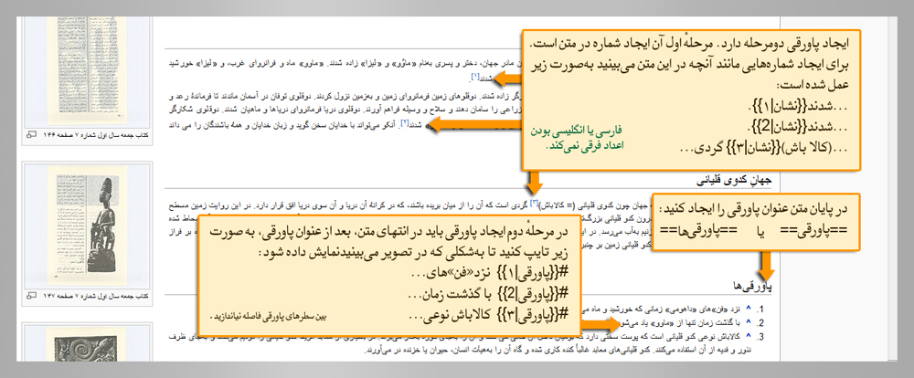
Task: Click the caption text under the page 147 thumbnail
Action: coord(91,296)
